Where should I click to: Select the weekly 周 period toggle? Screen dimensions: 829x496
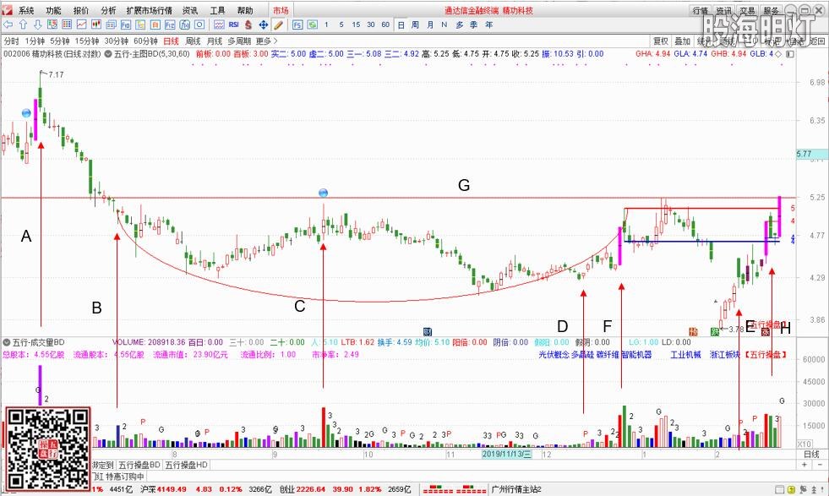[415, 25]
